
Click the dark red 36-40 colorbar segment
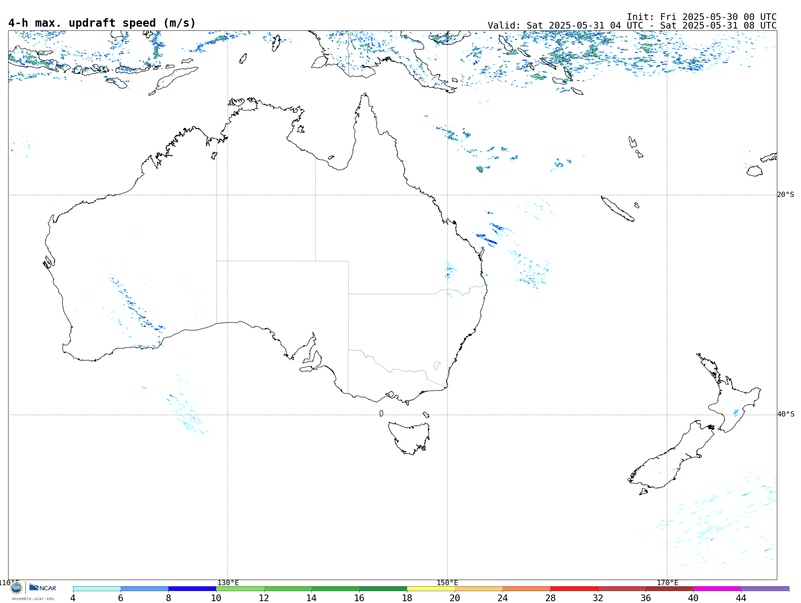point(670,589)
